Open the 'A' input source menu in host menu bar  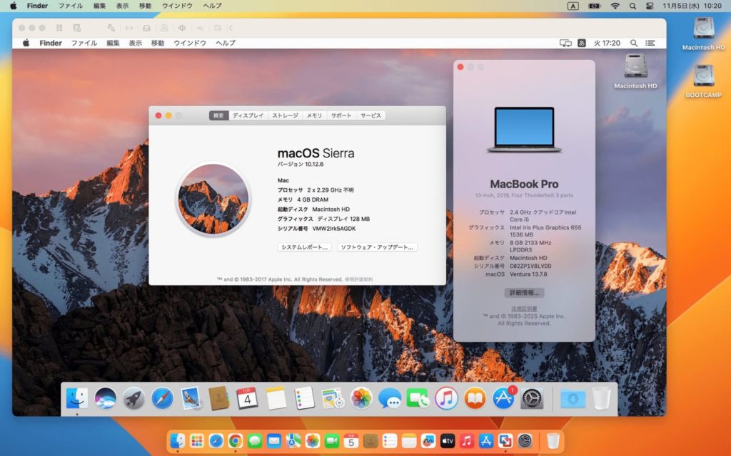[x=573, y=6]
